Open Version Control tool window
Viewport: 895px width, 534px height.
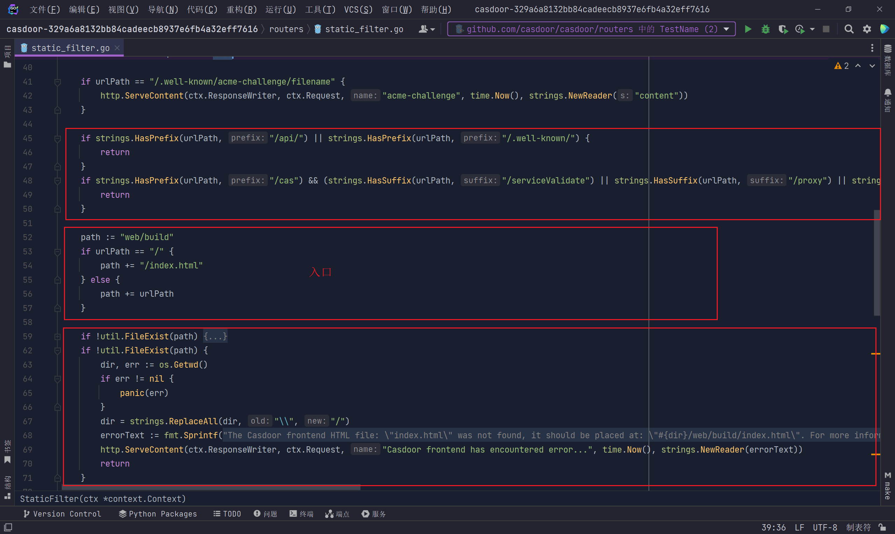62,514
